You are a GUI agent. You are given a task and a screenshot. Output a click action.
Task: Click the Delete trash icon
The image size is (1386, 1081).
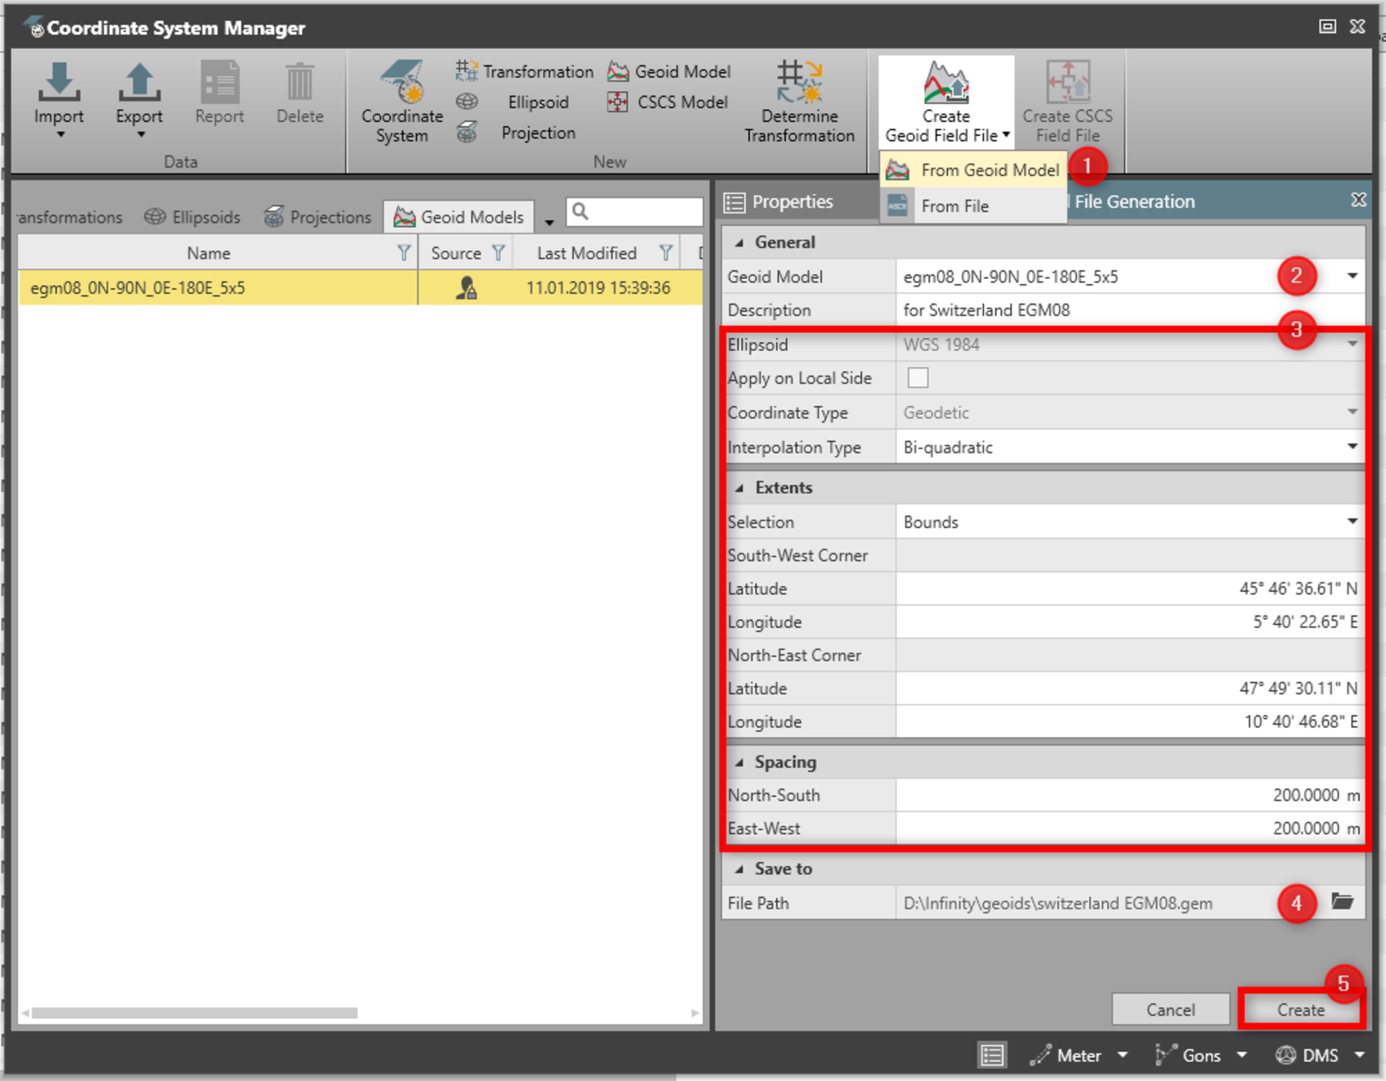tap(299, 81)
